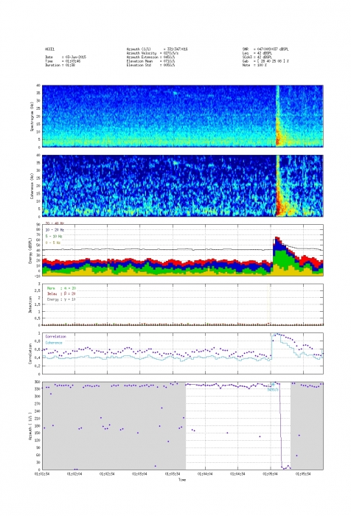
Task: Click the 01:05:04 time tick label
Action: pyautogui.click(x=270, y=474)
